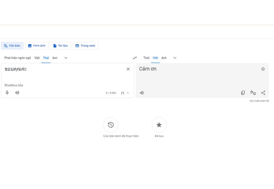
Task: Share the translation result
Action: pos(263,93)
